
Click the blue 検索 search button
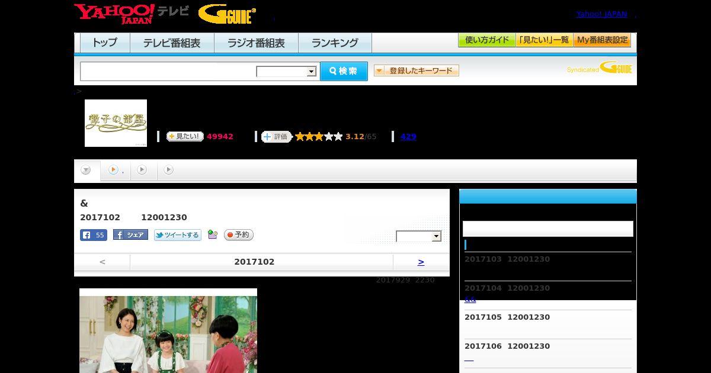(344, 71)
